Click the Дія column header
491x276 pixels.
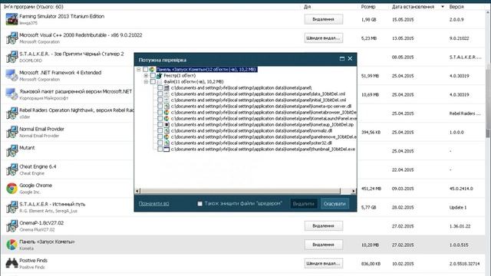pos(307,7)
